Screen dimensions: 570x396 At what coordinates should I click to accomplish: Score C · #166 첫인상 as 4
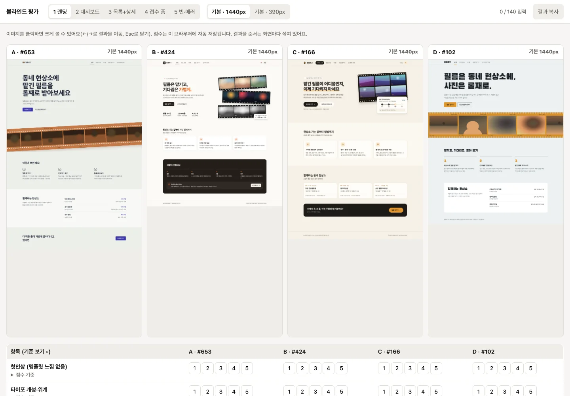(423, 368)
